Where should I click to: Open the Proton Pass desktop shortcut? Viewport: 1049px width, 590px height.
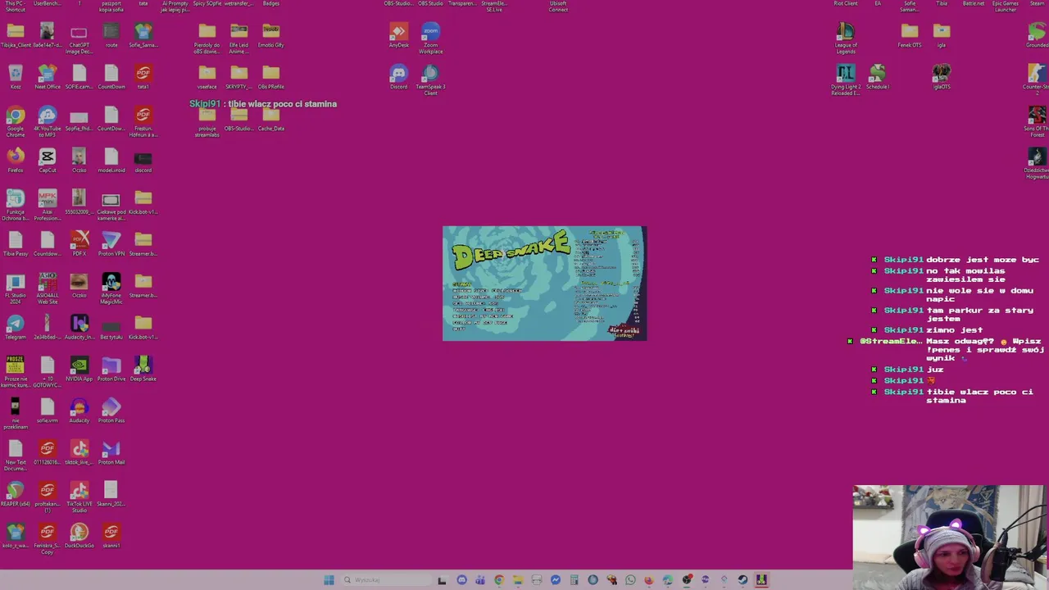click(x=111, y=411)
